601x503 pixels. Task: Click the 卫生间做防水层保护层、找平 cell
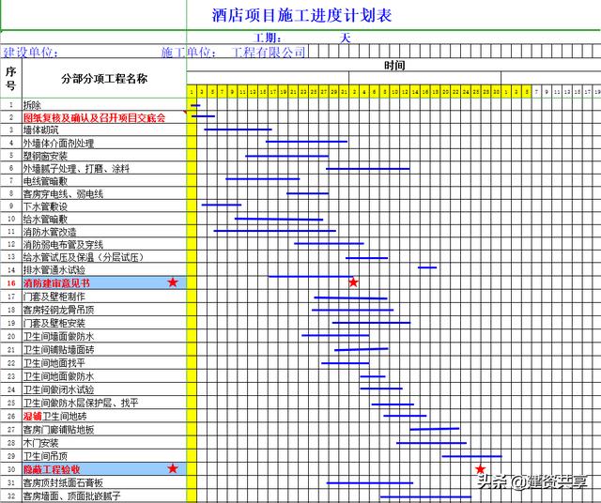point(104,403)
